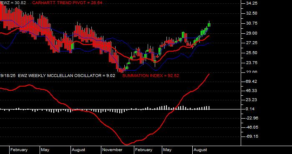292x154 pixels.
Task: Click the 0.14 oscillator axis value
Action: [251, 109]
